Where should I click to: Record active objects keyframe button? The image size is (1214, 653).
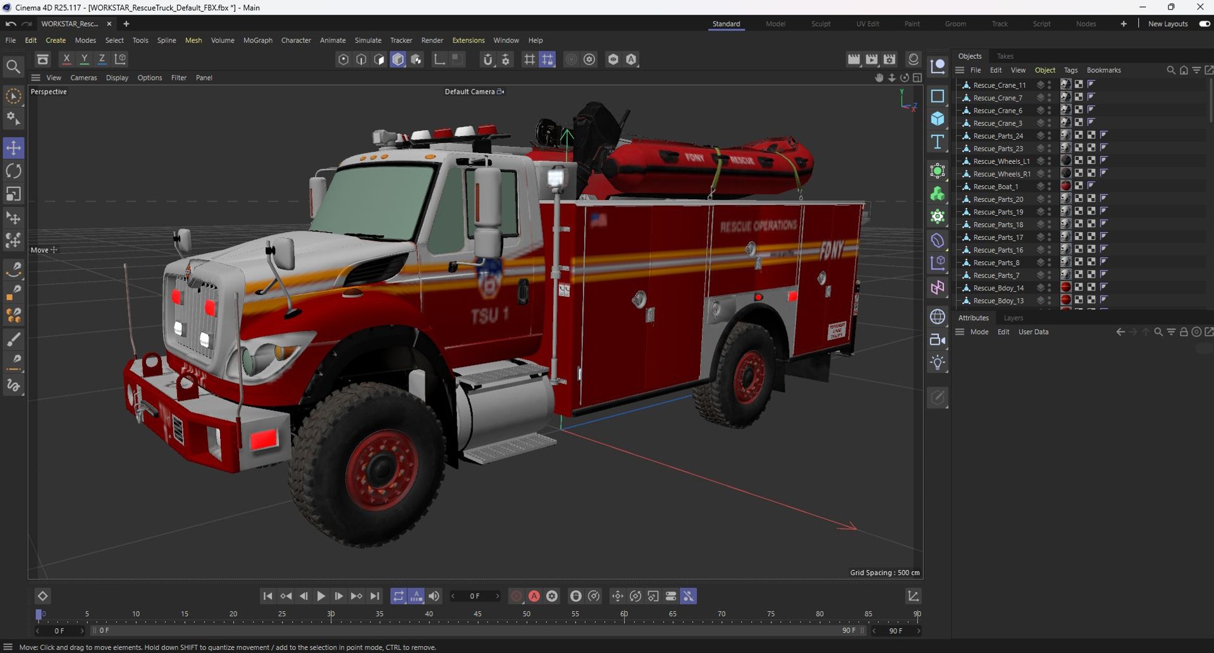516,596
